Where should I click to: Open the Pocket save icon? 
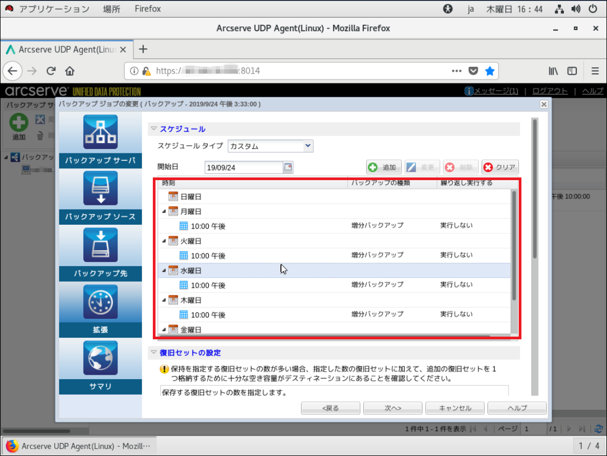(473, 71)
